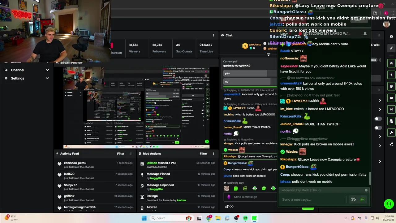Image resolution: width=396 pixels, height=223 pixels.
Task: Click griffinlr follower row
Action: pos(95,198)
